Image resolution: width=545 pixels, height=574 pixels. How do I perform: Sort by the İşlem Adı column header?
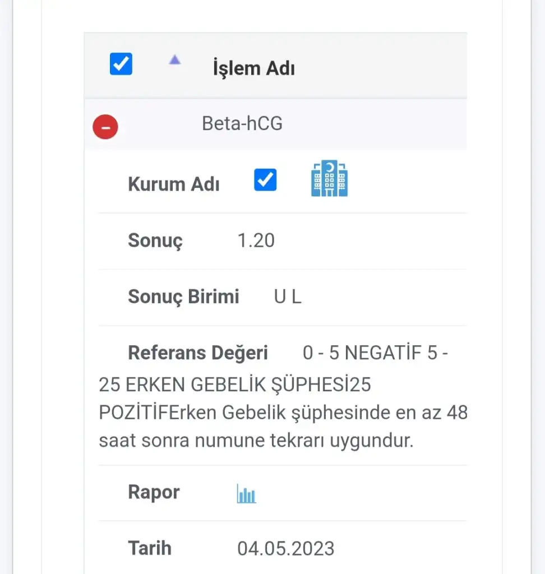point(253,68)
